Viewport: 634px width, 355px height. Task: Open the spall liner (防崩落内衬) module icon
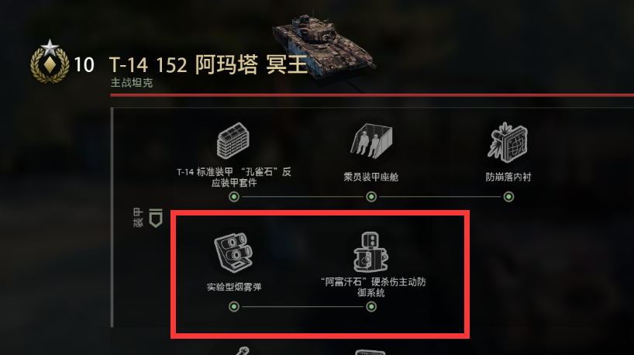tap(508, 140)
